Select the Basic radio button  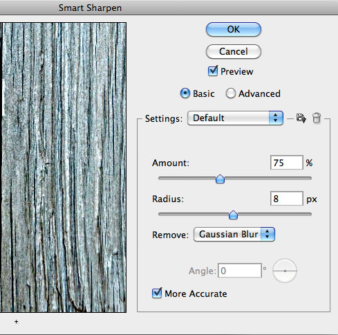(x=185, y=93)
